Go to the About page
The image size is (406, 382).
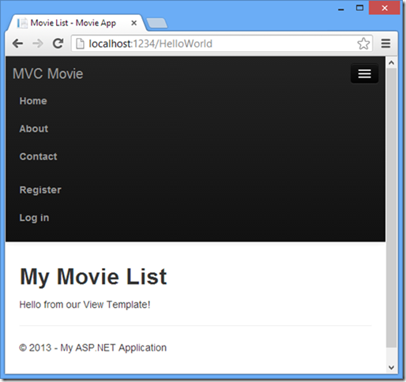coord(34,129)
